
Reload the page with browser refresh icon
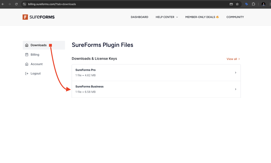(x=16, y=4)
